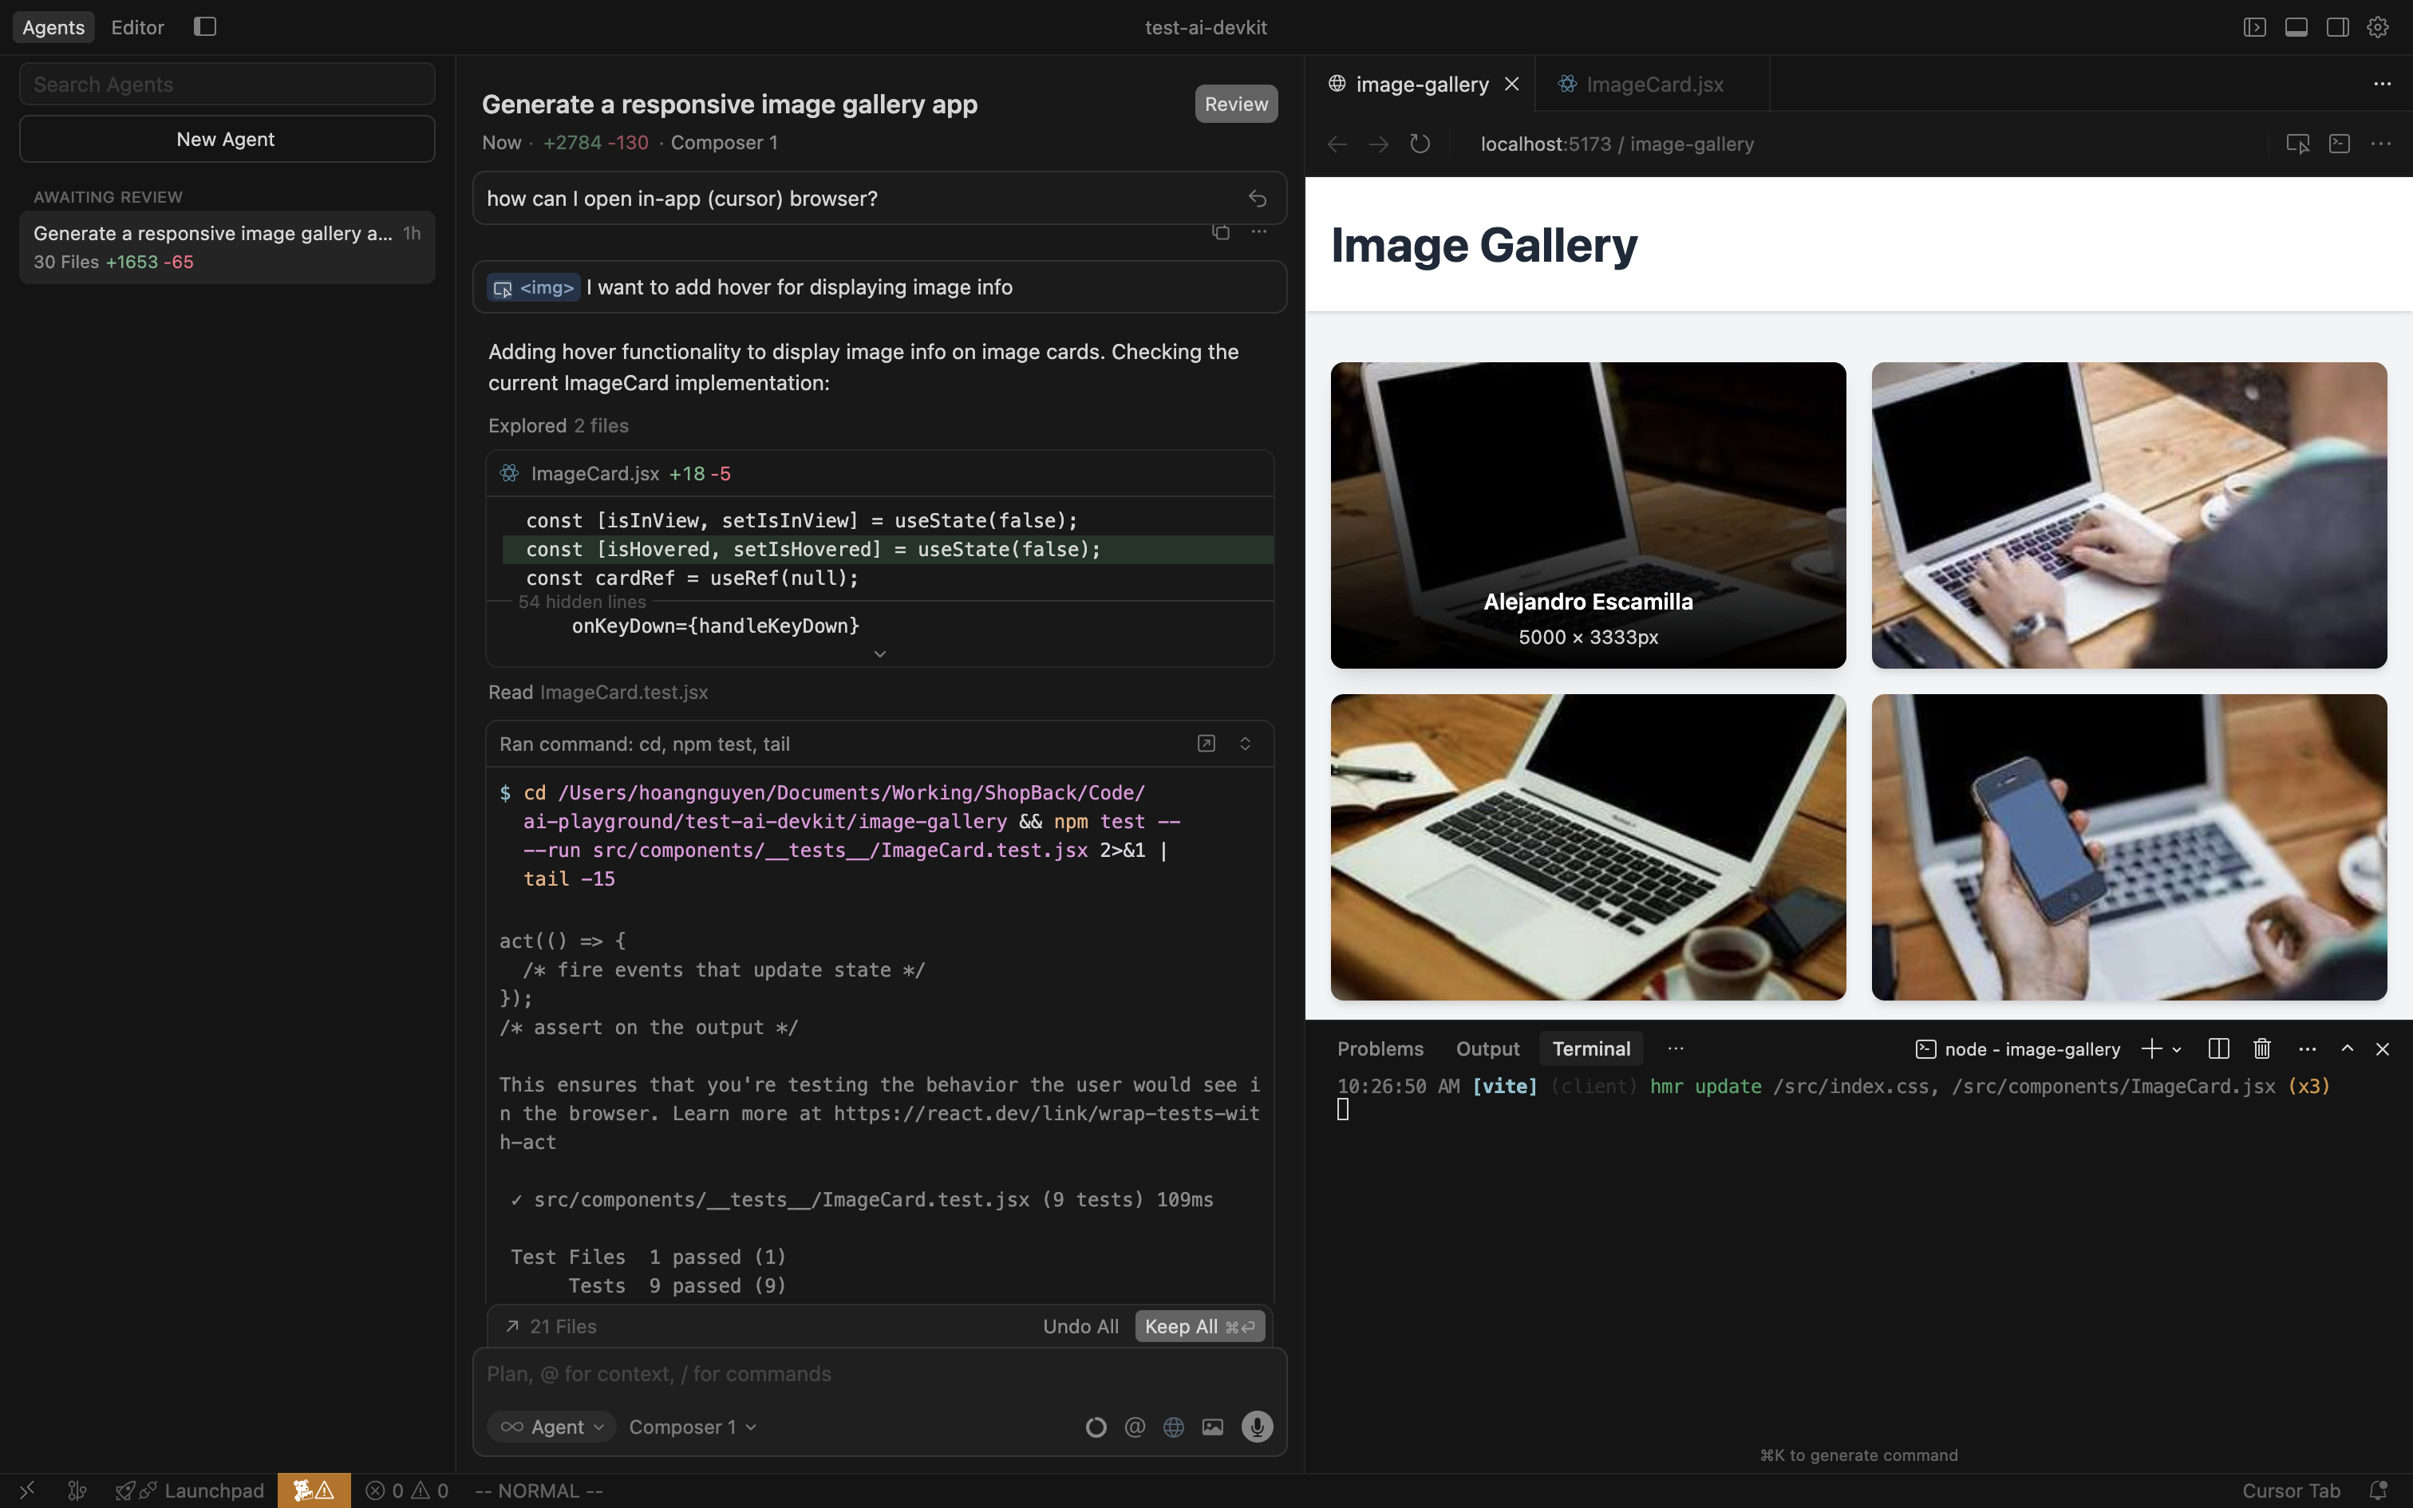Click the microphone voice input icon

click(x=1256, y=1427)
